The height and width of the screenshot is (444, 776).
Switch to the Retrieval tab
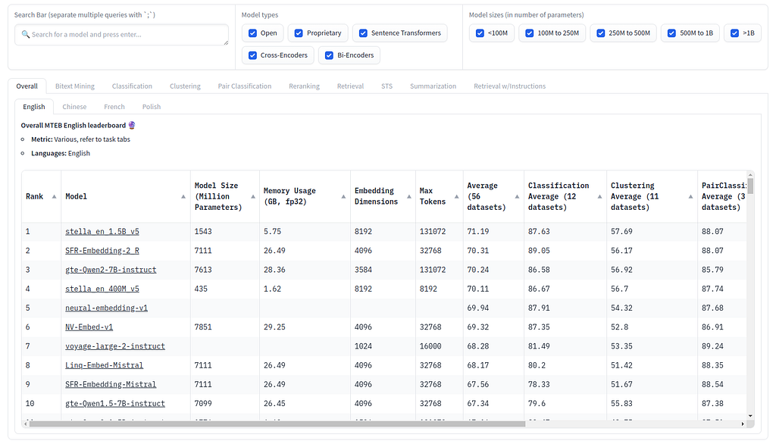point(350,86)
